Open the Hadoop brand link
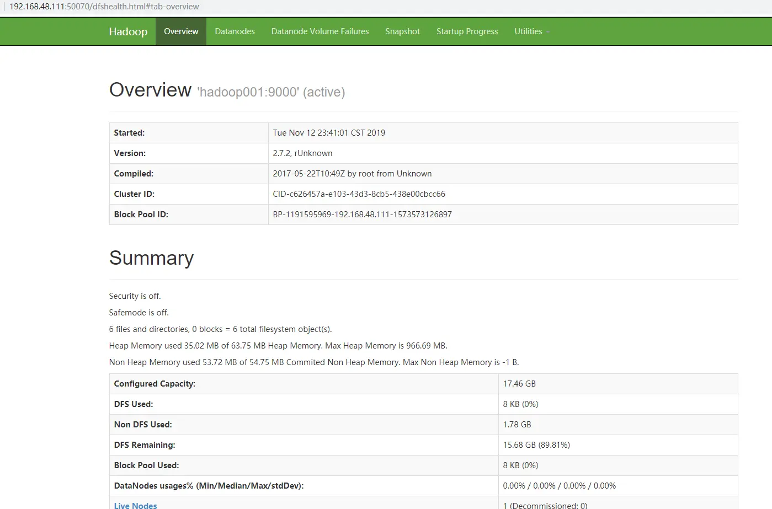Image resolution: width=772 pixels, height=509 pixels. (x=128, y=31)
